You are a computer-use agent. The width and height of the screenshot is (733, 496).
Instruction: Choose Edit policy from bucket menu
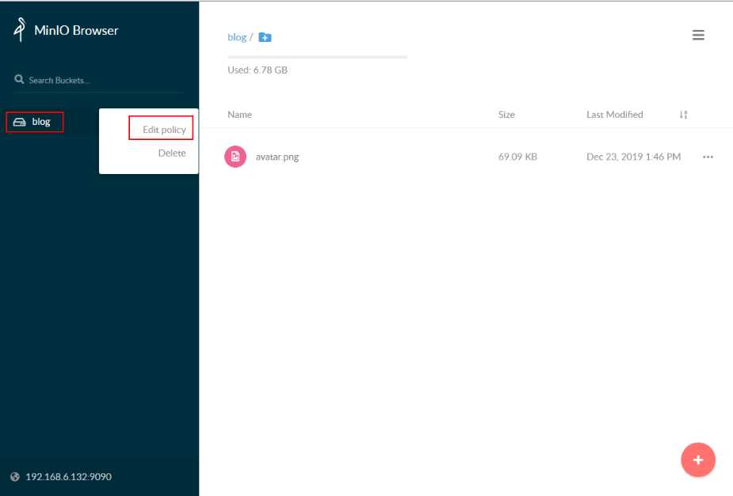164,130
